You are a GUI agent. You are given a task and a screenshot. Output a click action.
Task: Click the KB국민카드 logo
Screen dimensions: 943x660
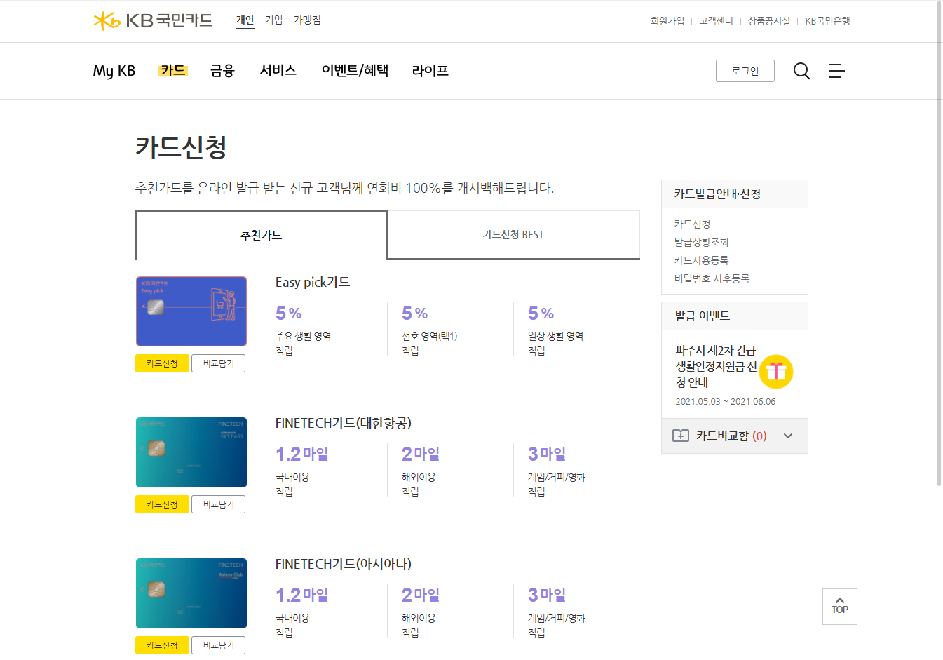click(x=153, y=20)
